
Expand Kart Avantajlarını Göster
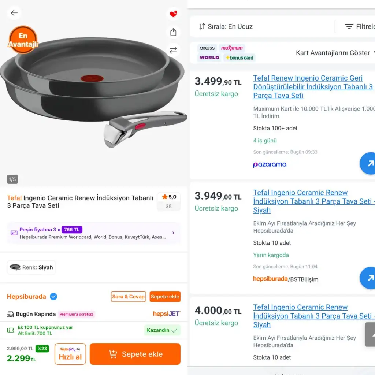tap(334, 53)
